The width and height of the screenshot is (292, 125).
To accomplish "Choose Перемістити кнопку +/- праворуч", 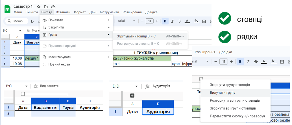I will (237, 116).
